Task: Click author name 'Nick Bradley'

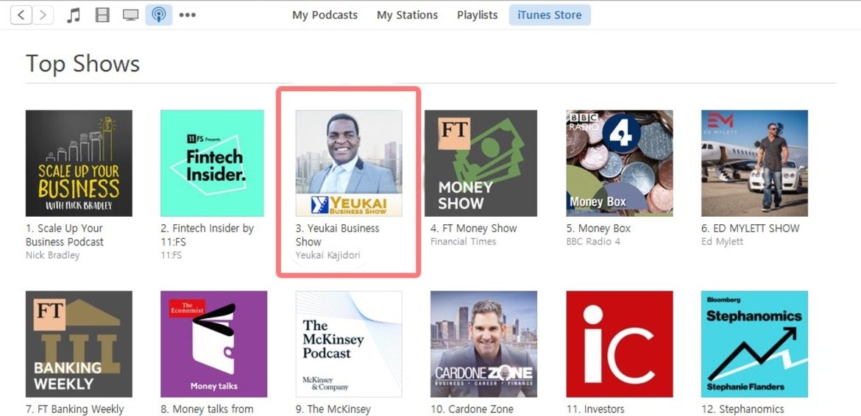Action: pyautogui.click(x=52, y=256)
